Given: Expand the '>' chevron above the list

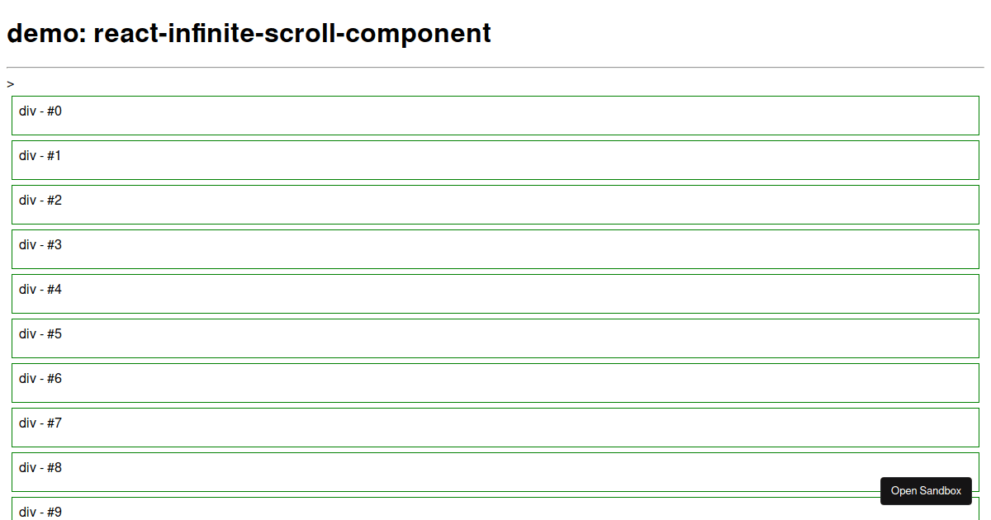Looking at the screenshot, I should (x=11, y=83).
